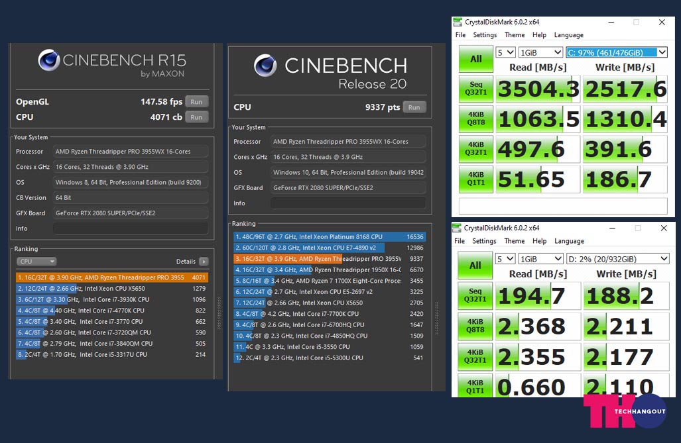Run 4KiB Q32T1 test on C: drive window
The image size is (681, 443).
click(476, 149)
